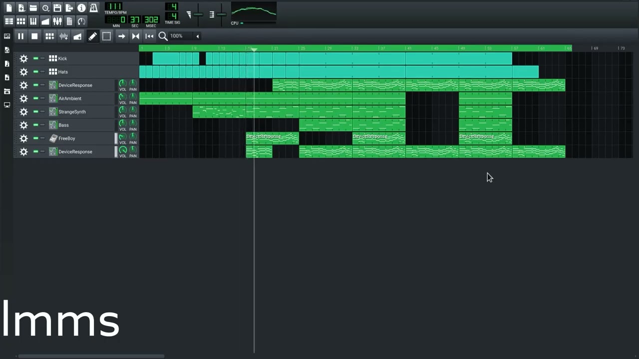Open an existing project folder icon
The image size is (639, 359).
click(x=33, y=8)
